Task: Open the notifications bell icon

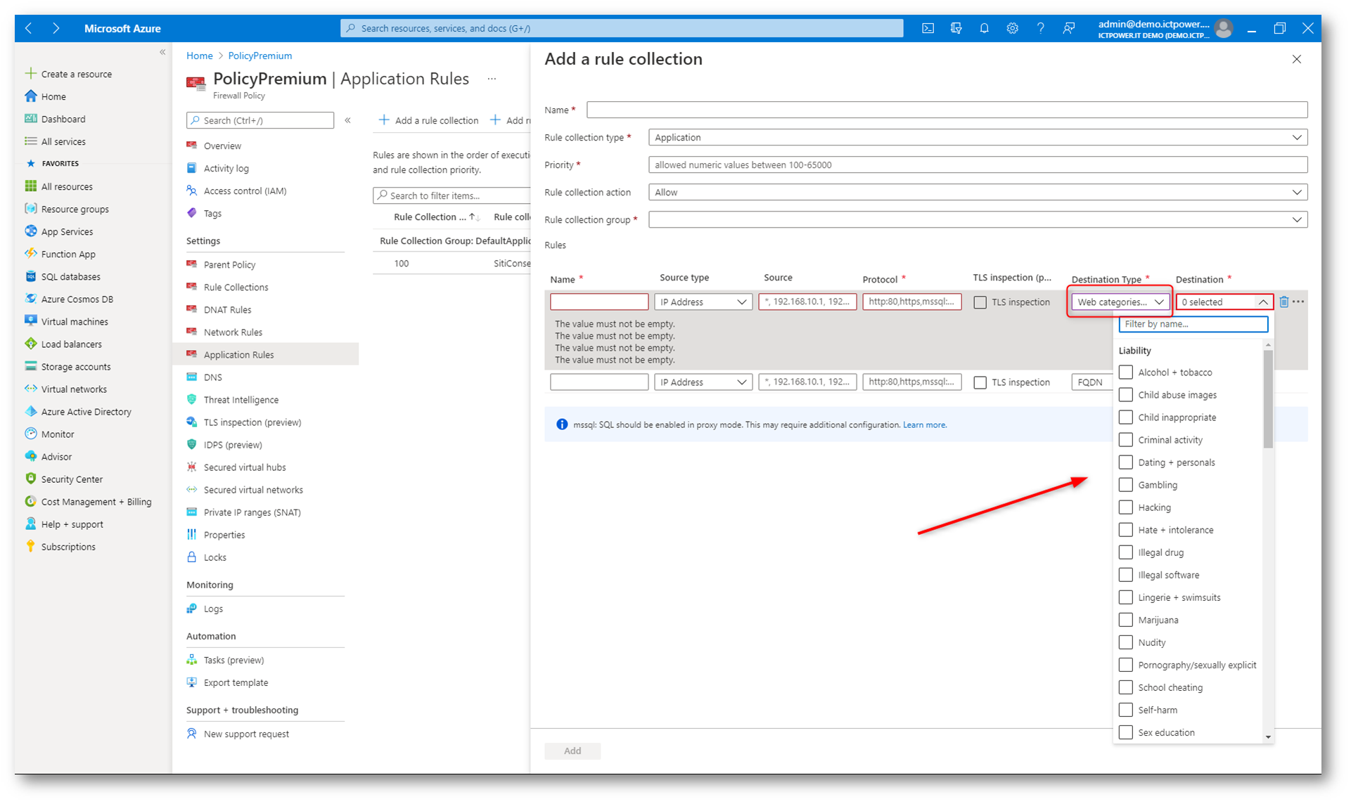Action: pos(984,28)
